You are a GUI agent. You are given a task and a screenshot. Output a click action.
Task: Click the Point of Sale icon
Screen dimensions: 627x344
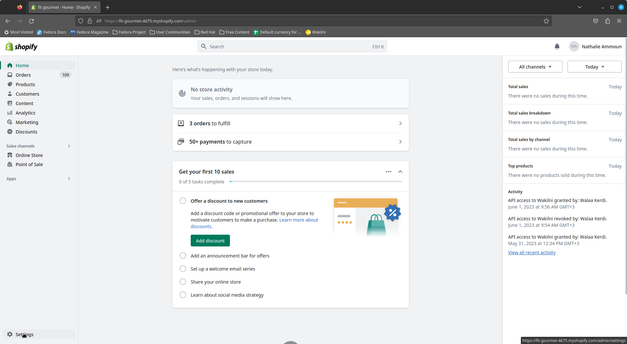tap(10, 164)
